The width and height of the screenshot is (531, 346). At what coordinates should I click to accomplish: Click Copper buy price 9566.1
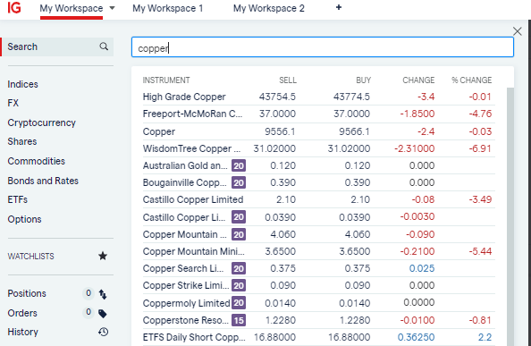[x=354, y=131]
